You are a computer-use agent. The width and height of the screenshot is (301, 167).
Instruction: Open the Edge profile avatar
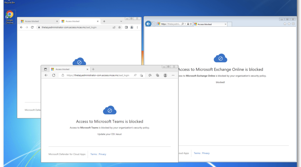click(x=165, y=75)
